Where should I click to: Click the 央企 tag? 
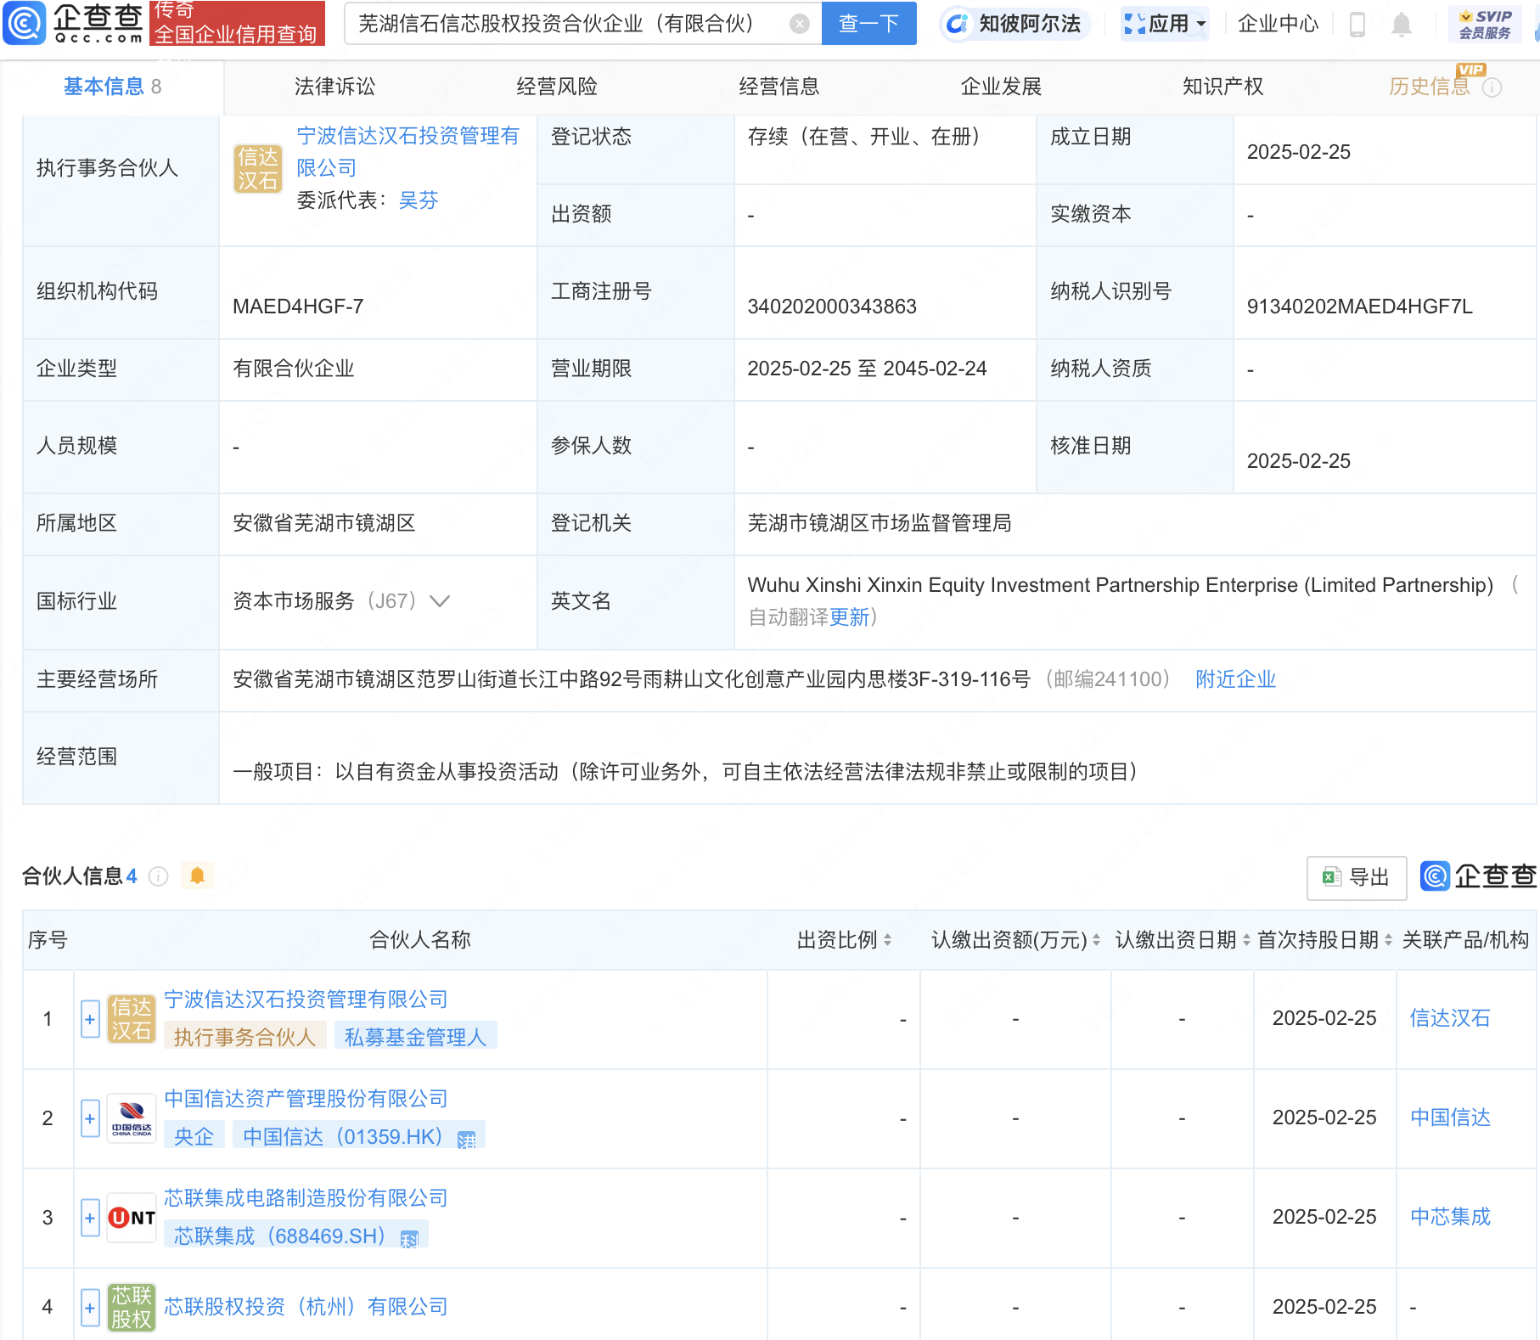[x=194, y=1136]
